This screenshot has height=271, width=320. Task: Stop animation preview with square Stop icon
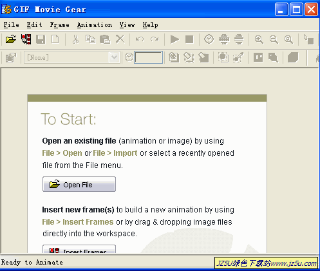(x=189, y=39)
